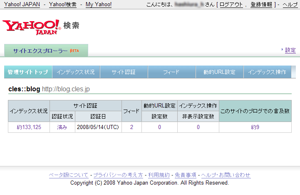Open the Yahoo! JAPAN top link
The height and width of the screenshot is (195, 300).
pos(22,5)
